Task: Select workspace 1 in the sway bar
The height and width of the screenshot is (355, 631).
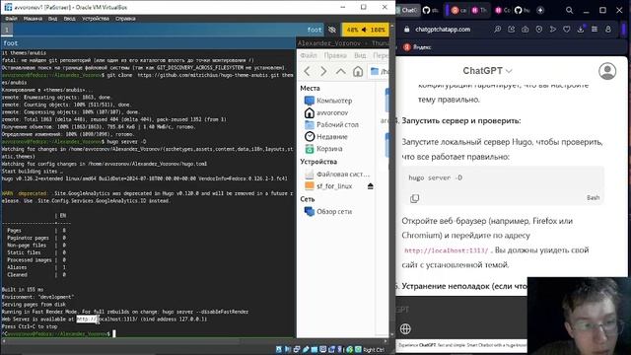Action: pos(7,30)
